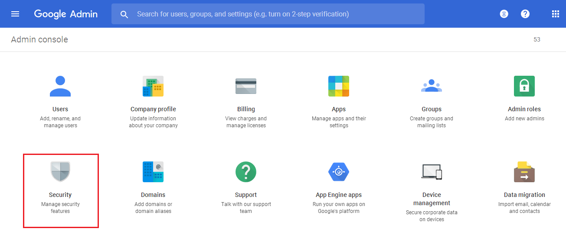Click the Device management laptop icon
The height and width of the screenshot is (248, 566).
(432, 172)
